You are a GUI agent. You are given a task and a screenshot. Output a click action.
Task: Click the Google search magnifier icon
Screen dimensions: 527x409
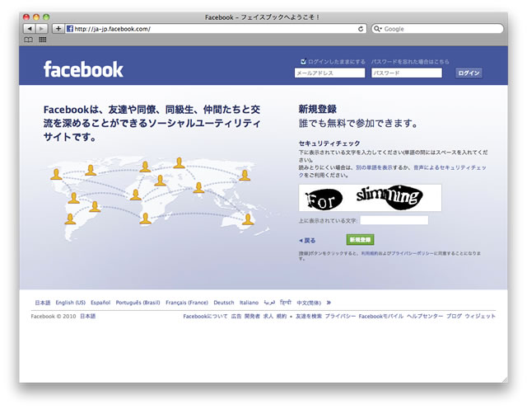pos(378,29)
